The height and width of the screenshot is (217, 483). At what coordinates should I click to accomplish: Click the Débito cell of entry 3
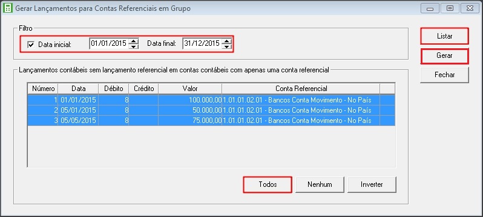pos(114,121)
